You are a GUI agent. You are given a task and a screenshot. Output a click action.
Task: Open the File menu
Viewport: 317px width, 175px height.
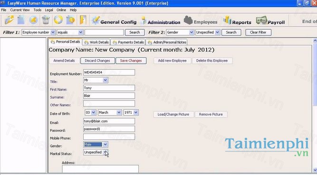pos(4,10)
